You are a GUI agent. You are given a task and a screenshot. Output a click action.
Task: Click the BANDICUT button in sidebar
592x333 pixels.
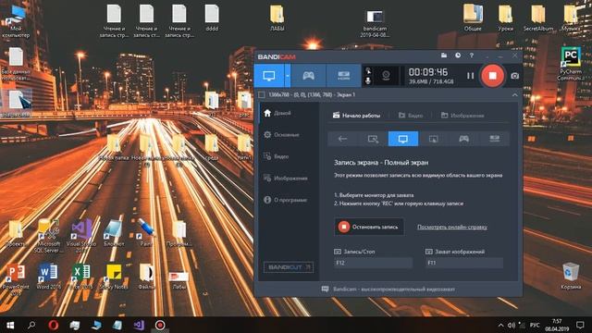click(289, 267)
